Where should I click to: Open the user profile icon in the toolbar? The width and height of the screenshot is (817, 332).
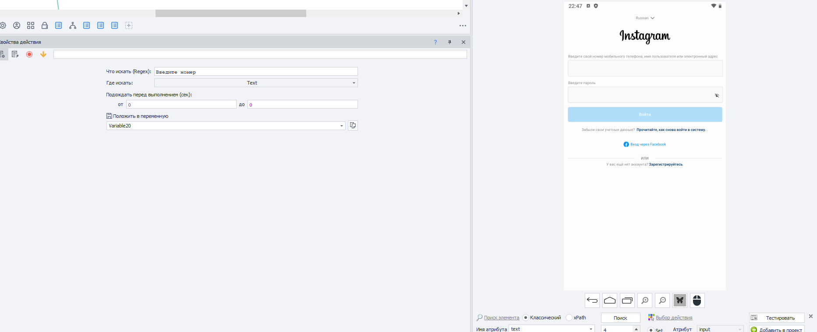coord(17,25)
